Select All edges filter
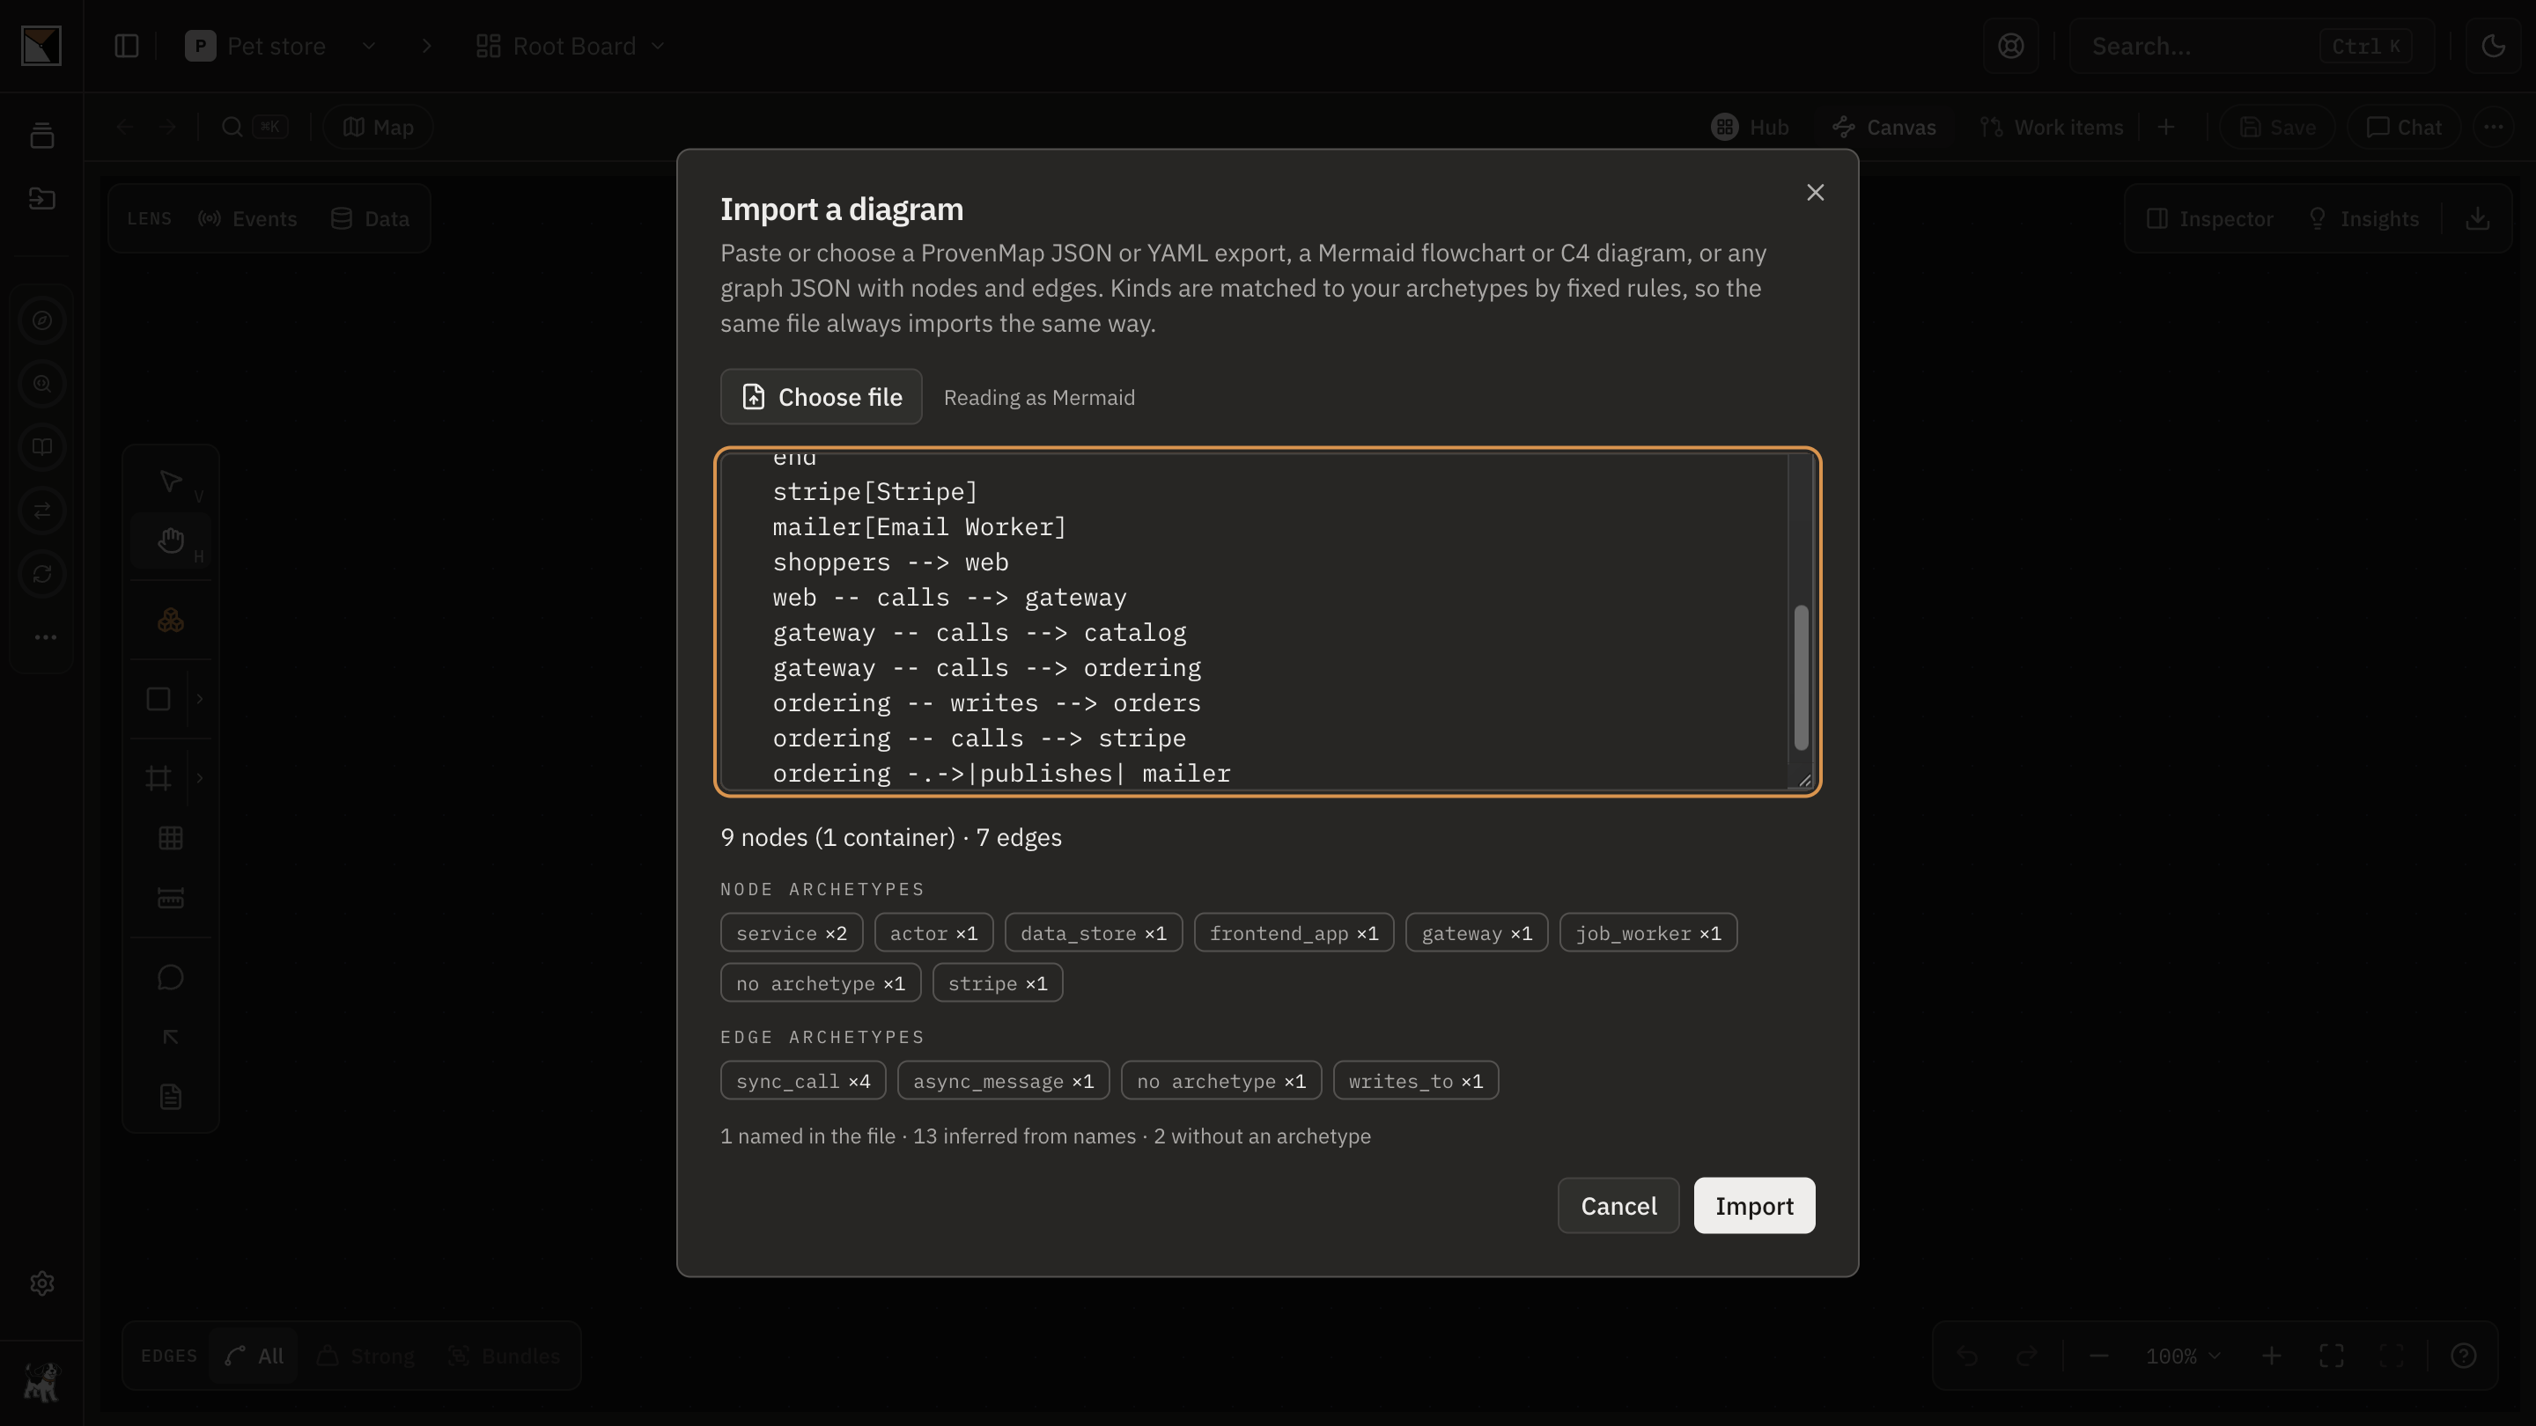This screenshot has width=2536, height=1426. 254,1356
